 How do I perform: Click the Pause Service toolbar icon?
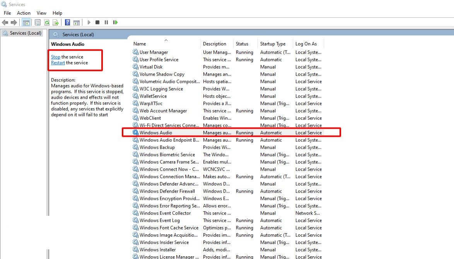(x=106, y=22)
